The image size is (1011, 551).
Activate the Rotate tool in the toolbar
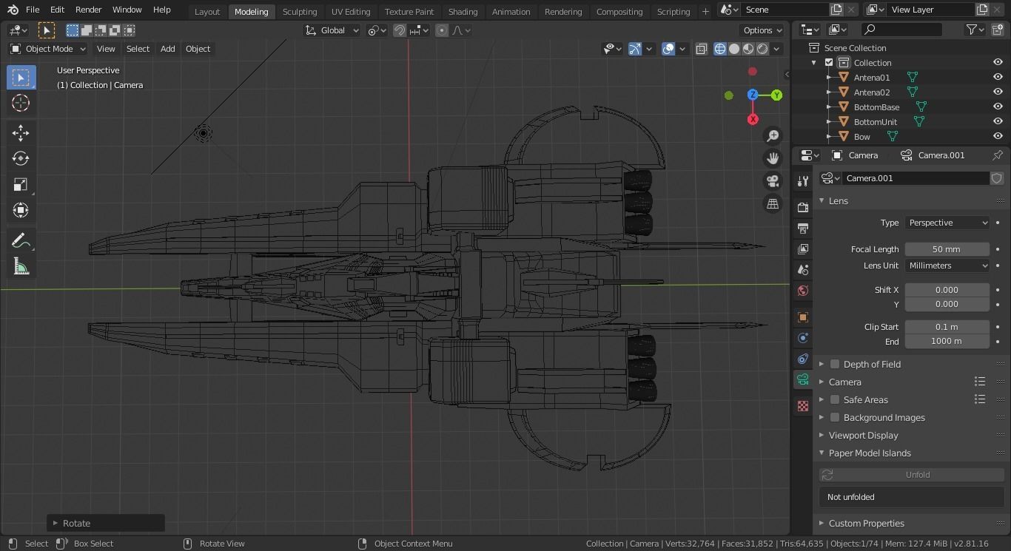tap(21, 158)
